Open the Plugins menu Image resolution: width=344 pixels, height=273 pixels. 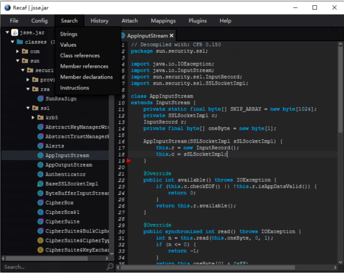pos(197,21)
